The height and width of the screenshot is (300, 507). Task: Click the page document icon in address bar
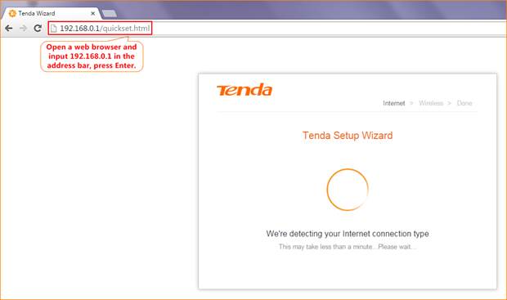(x=54, y=29)
